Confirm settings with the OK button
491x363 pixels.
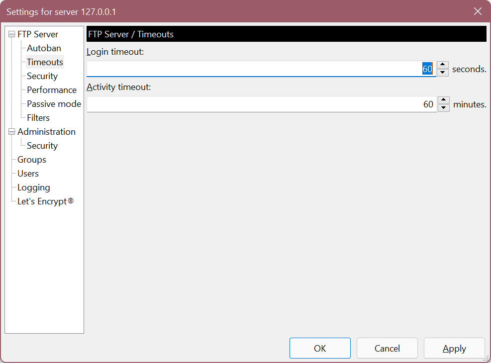(320, 348)
